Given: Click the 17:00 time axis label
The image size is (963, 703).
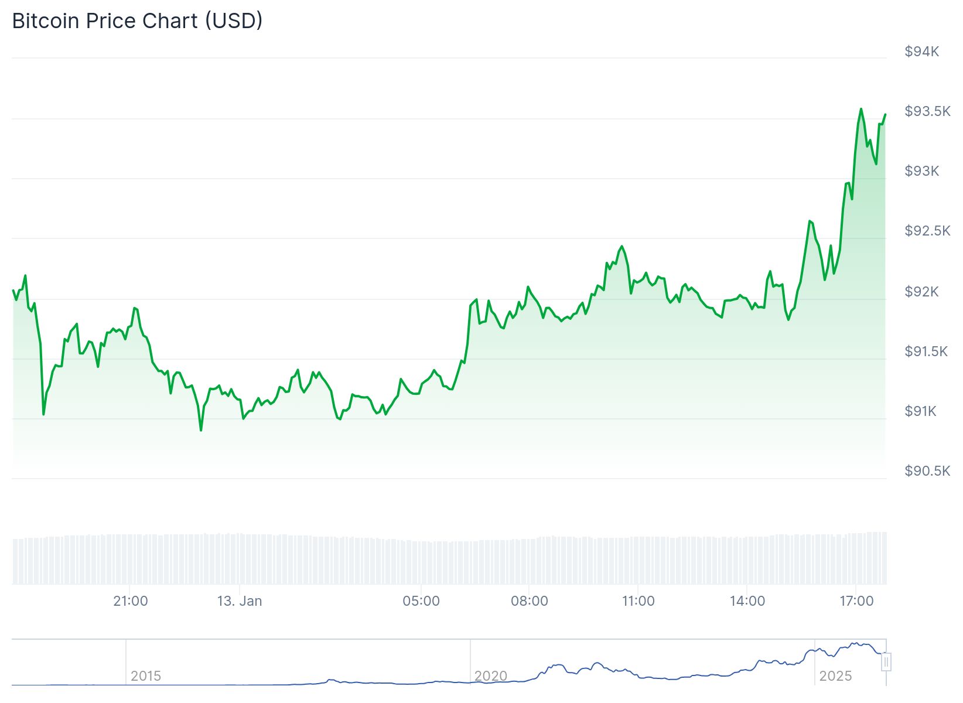Looking at the screenshot, I should pyautogui.click(x=856, y=601).
